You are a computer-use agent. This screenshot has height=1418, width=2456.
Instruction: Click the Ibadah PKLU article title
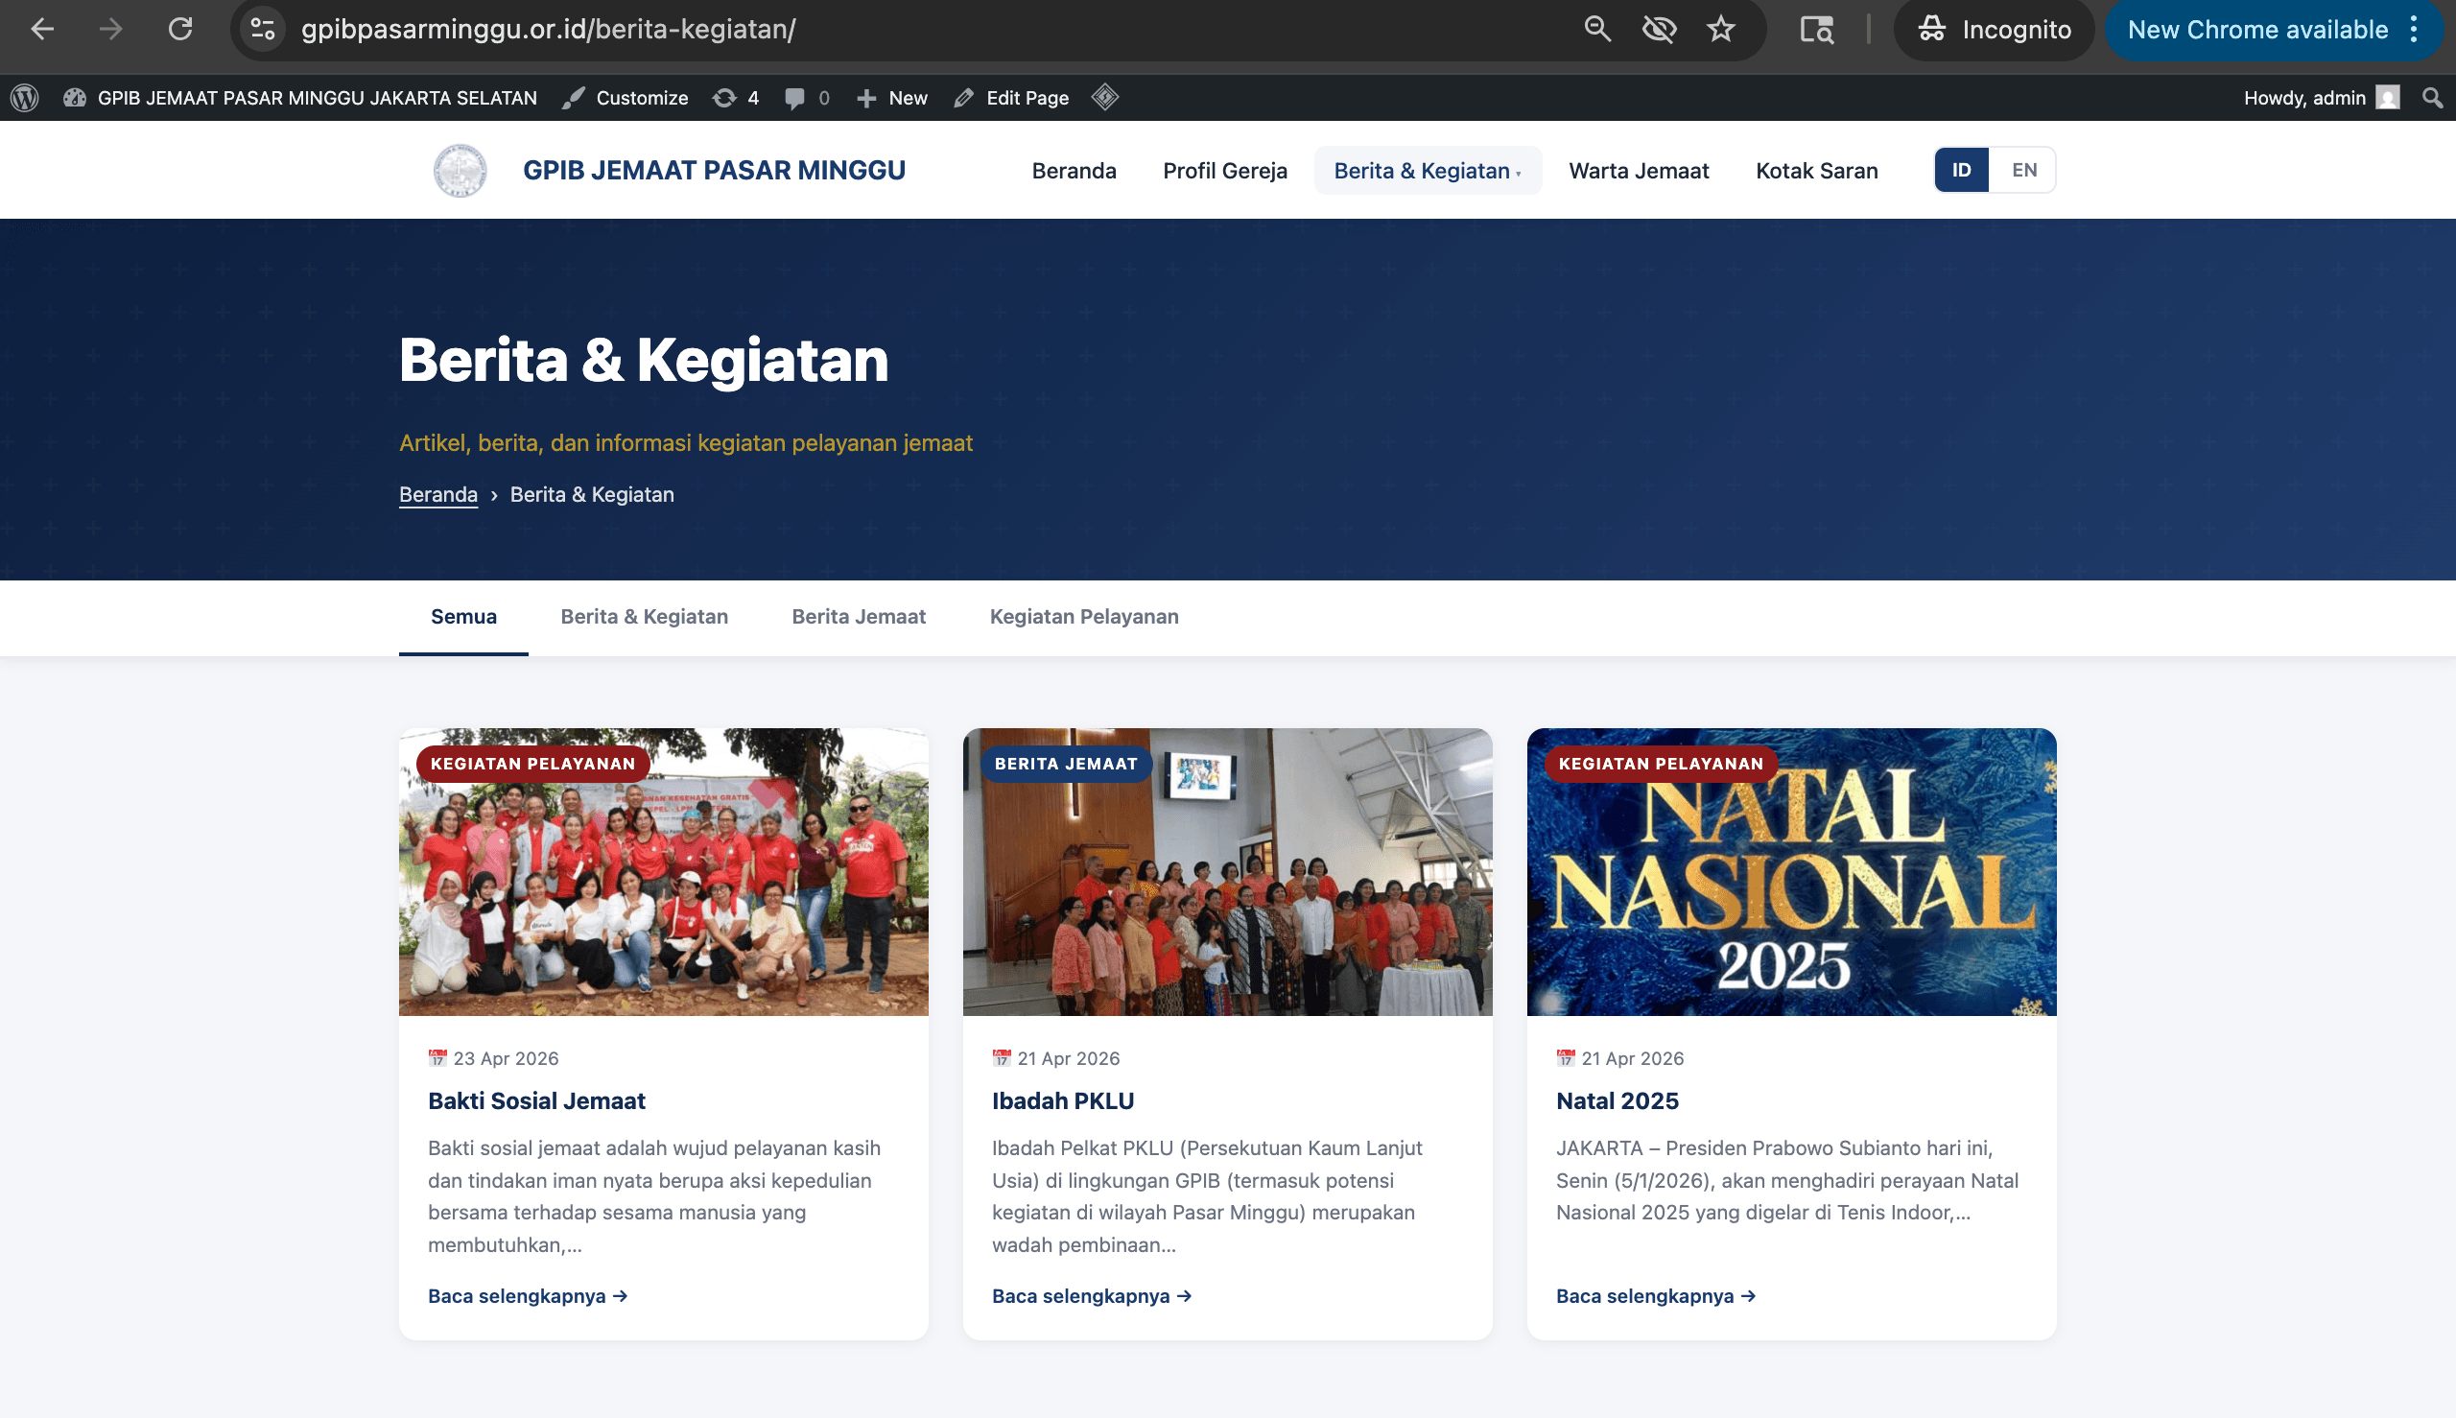pyautogui.click(x=1062, y=1101)
